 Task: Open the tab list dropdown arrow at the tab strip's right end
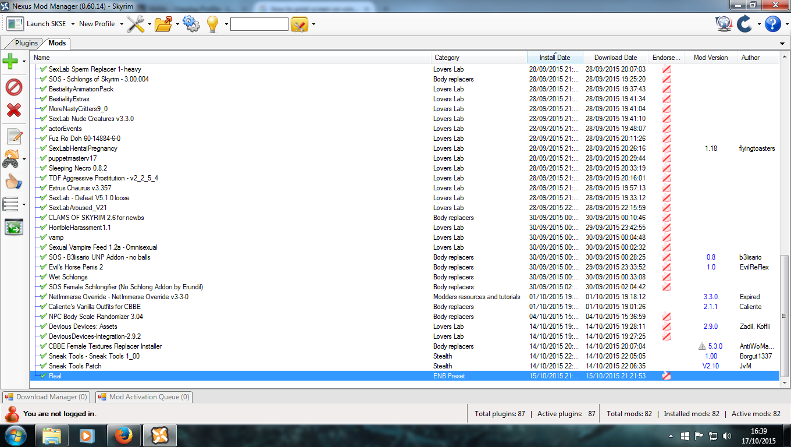coord(782,44)
